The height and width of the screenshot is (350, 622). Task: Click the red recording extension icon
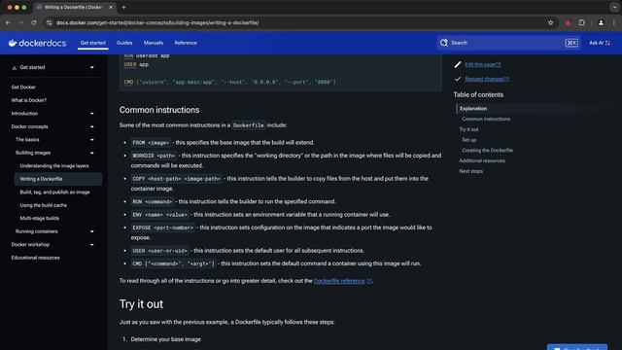click(568, 23)
